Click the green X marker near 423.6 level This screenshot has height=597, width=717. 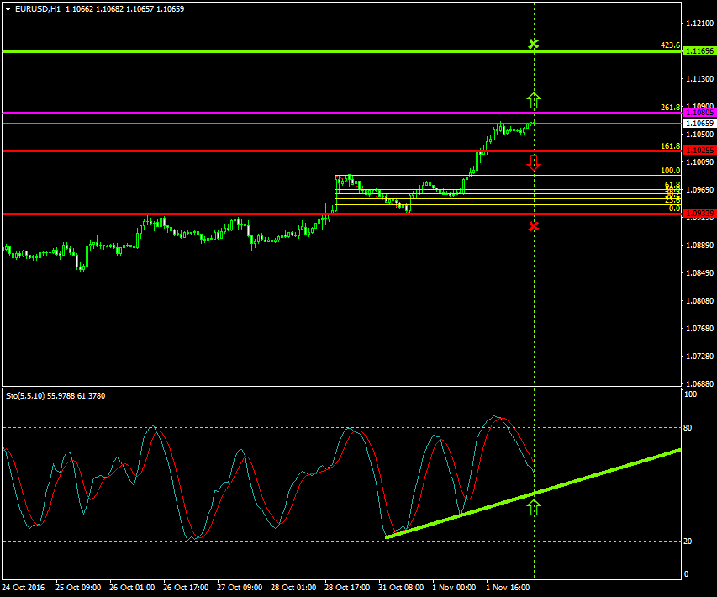pos(534,44)
